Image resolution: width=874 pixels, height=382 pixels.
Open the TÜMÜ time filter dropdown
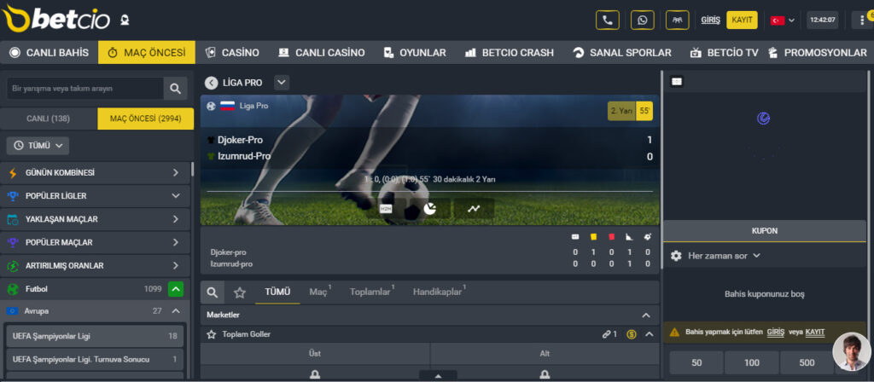(38, 145)
